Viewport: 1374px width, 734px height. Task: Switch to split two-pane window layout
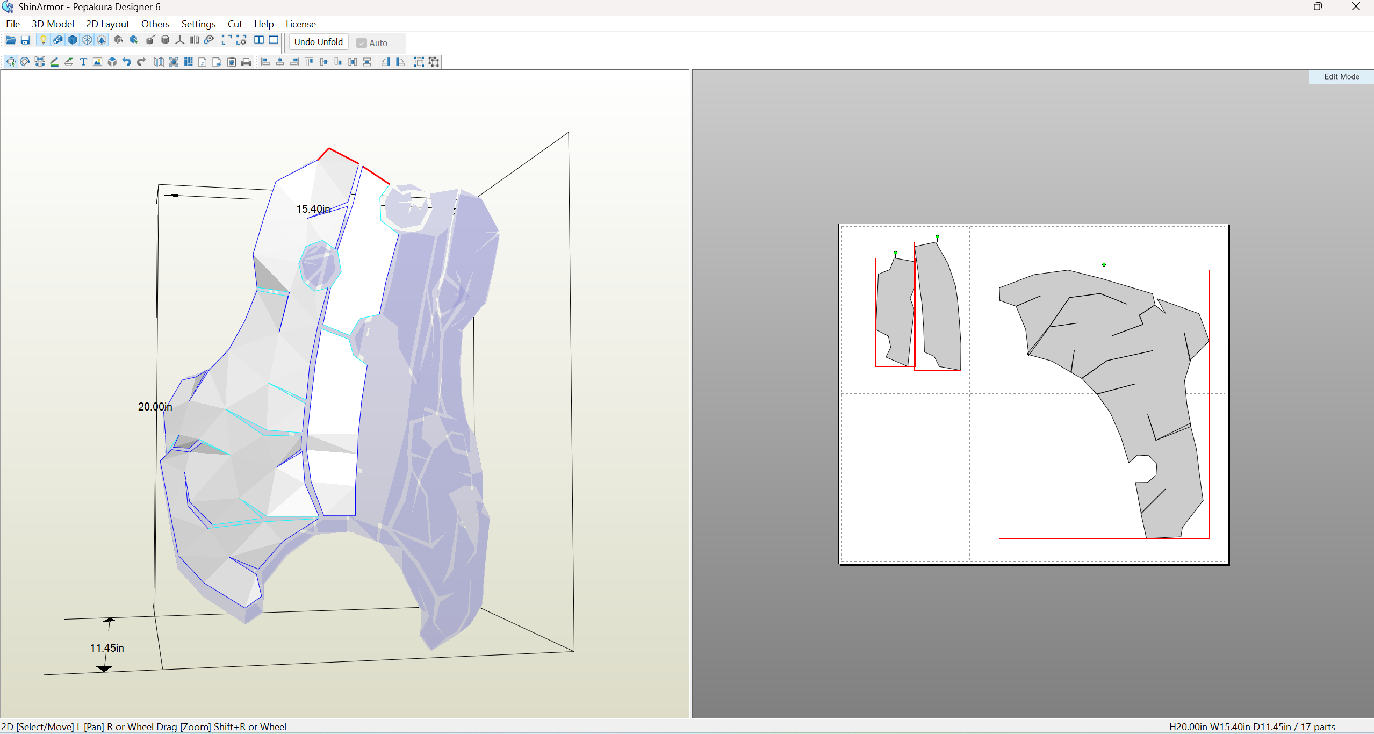click(259, 40)
